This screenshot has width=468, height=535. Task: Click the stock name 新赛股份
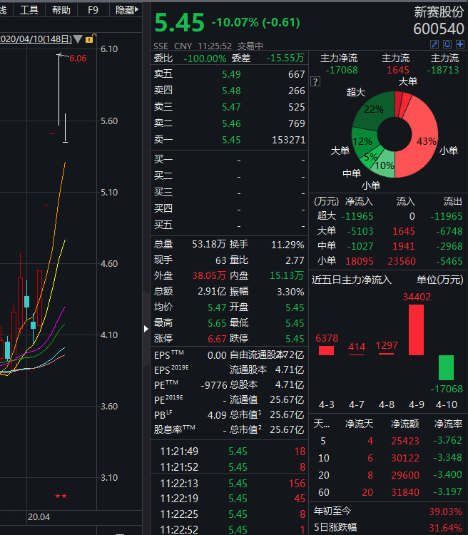point(439,12)
